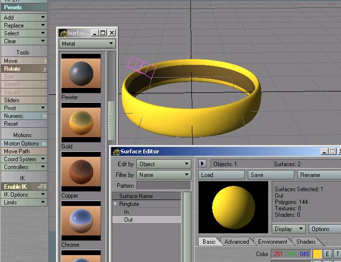Screen dimensions: 341x262
Task: Click the yellow Color swatch
Action: 317,254
